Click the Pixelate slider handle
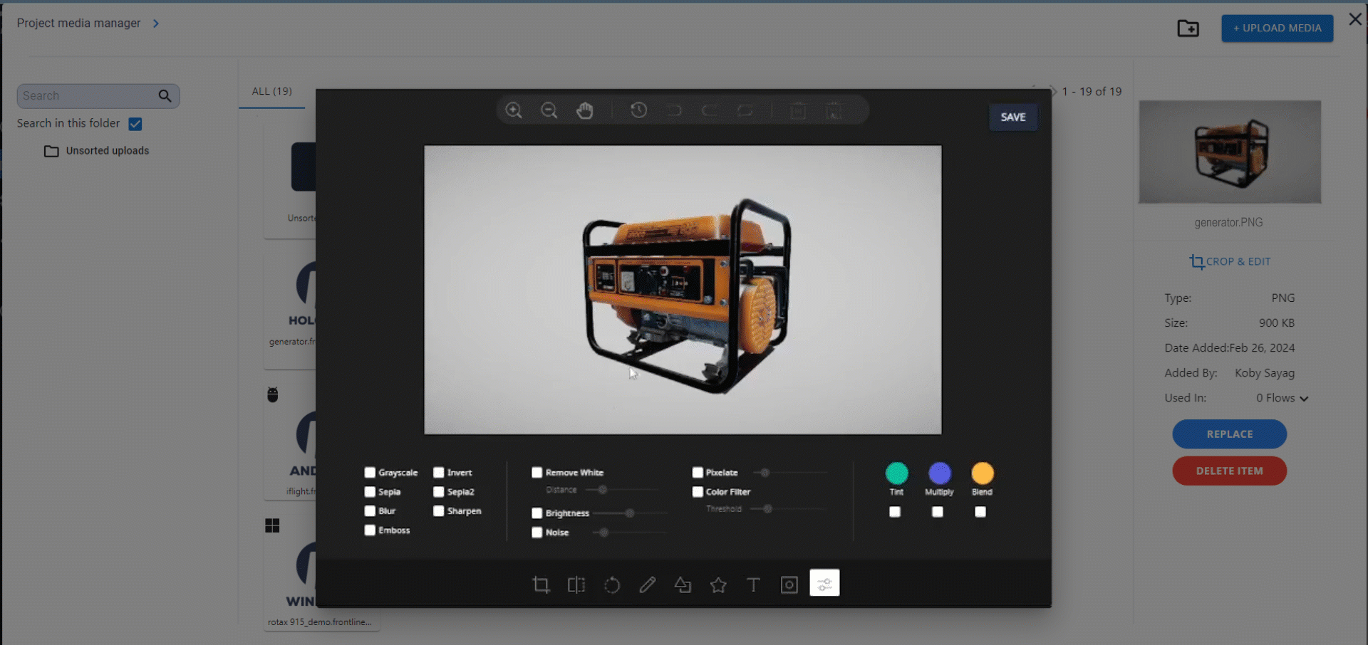1368x645 pixels. point(765,473)
